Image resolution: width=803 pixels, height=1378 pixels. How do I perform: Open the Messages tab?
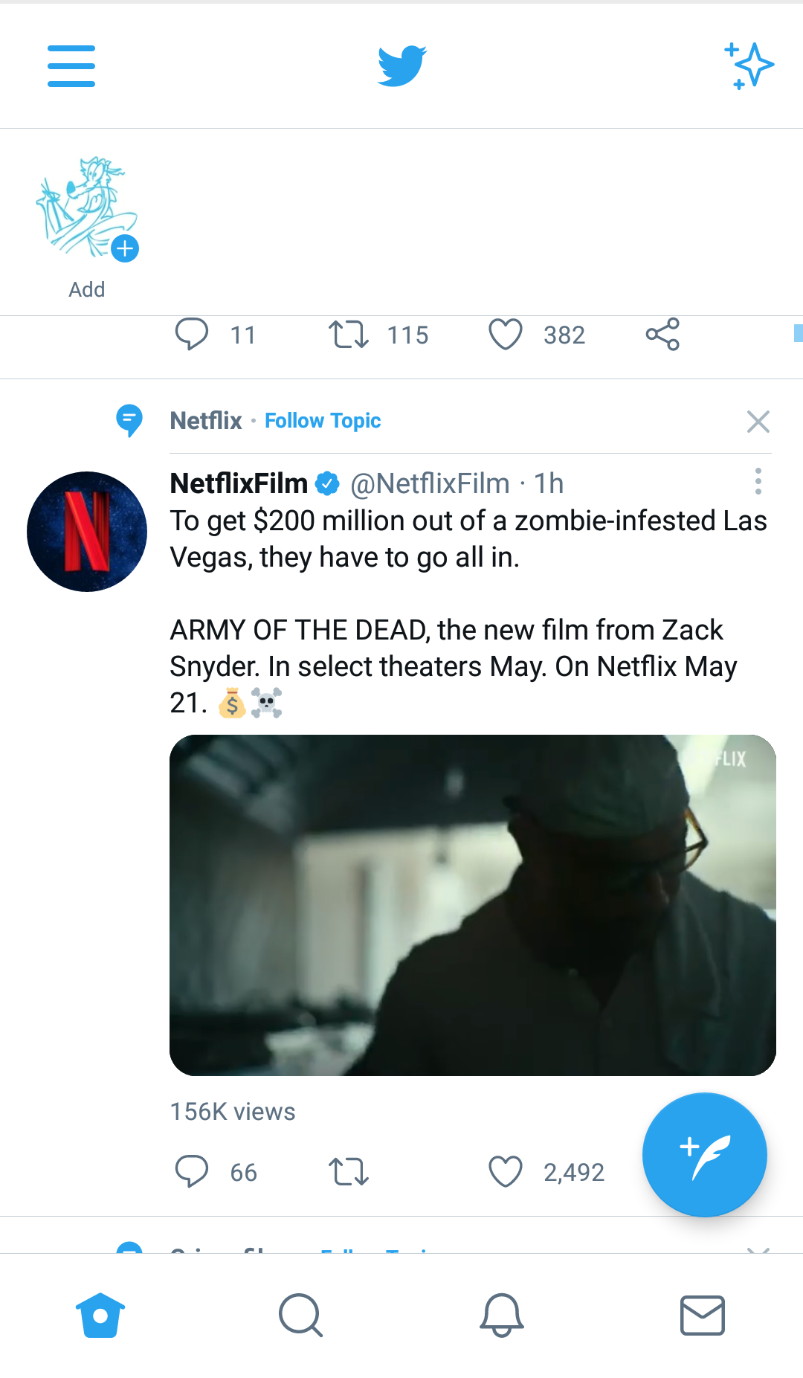tap(703, 1315)
